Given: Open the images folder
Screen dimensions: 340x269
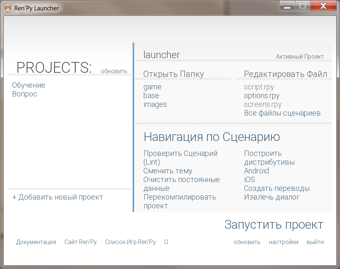Looking at the screenshot, I should click(x=155, y=104).
